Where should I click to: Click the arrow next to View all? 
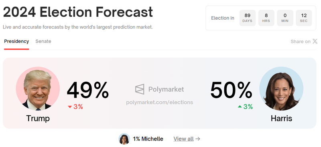pos(197,139)
